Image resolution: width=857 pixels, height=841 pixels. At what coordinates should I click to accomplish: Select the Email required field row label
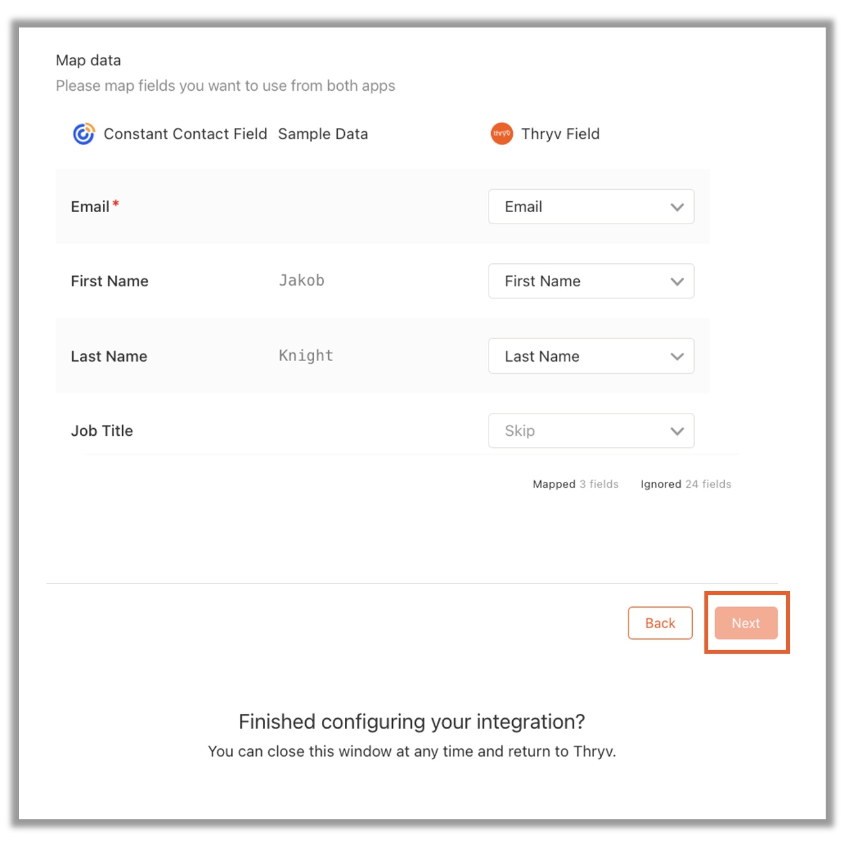[95, 206]
